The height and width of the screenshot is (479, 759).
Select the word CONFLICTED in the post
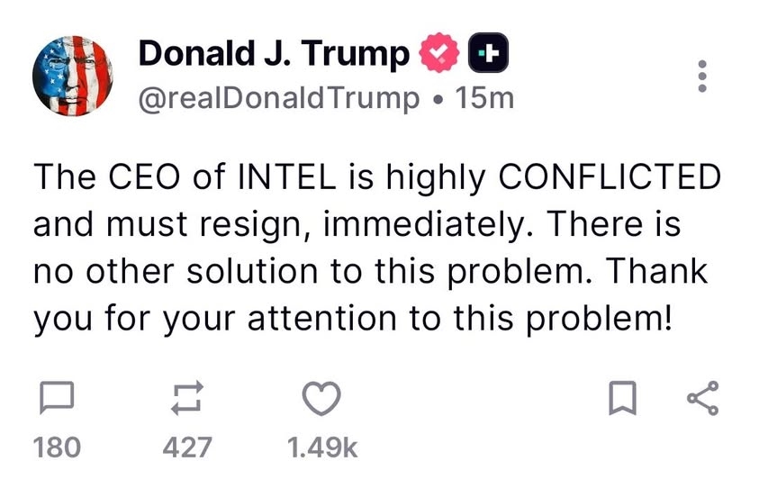click(610, 177)
